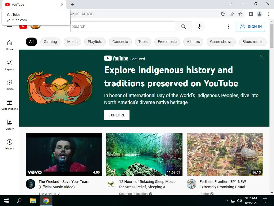Select the All filter chip
274x206 pixels.
pos(31,42)
